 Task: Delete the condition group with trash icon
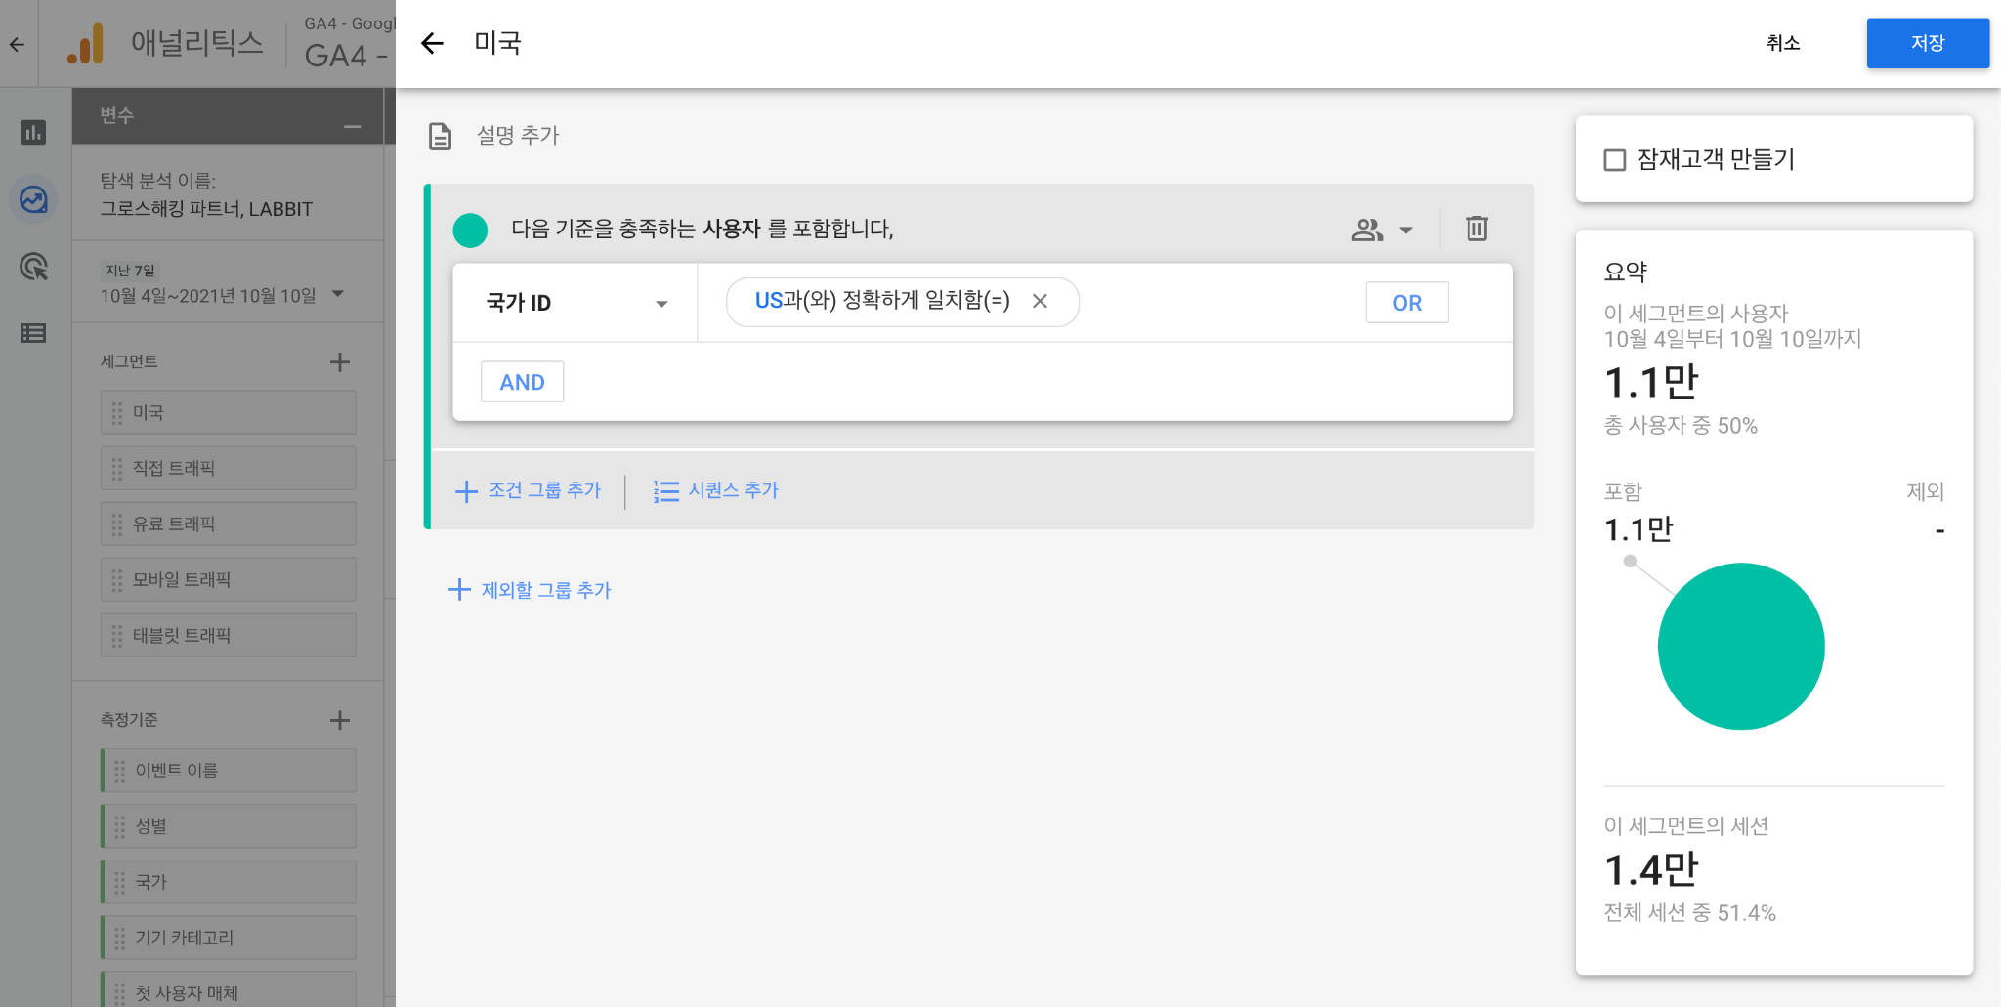[1476, 229]
